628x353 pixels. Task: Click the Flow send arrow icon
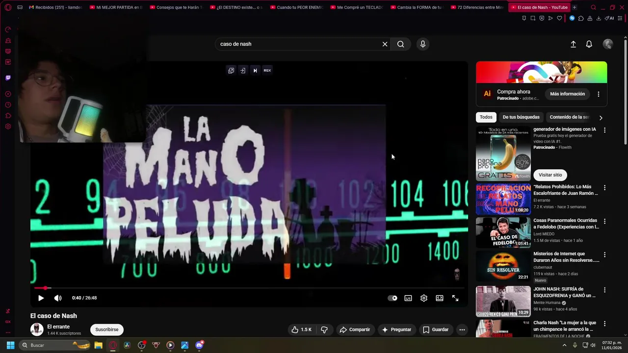550,18
